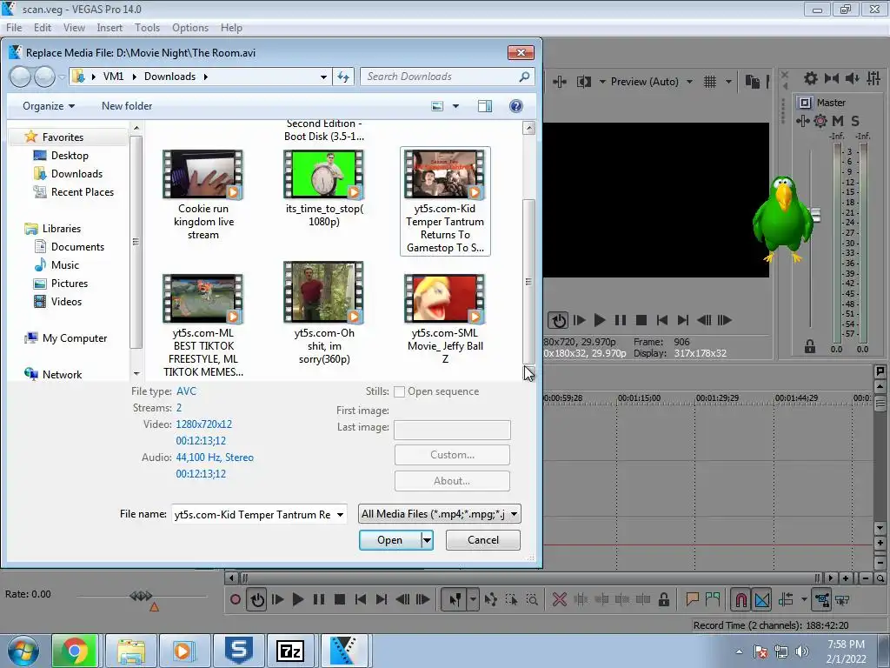Select the Normal Edit tool
The width and height of the screenshot is (890, 668).
[455, 599]
